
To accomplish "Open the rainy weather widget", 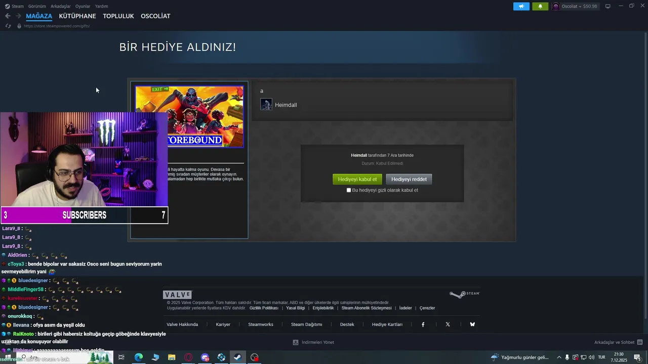I will (520, 357).
